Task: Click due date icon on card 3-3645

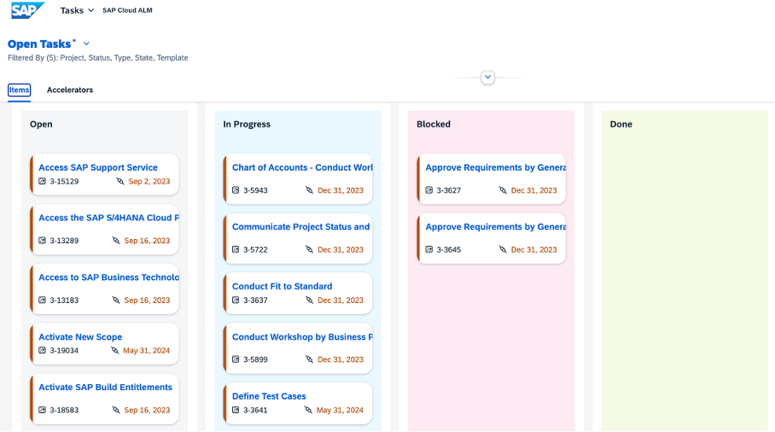Action: 503,249
